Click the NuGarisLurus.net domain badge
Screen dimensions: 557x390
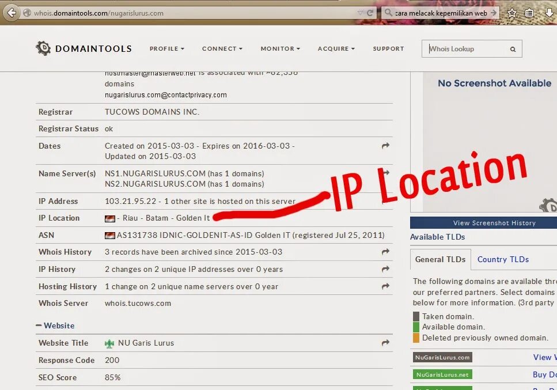pyautogui.click(x=442, y=374)
